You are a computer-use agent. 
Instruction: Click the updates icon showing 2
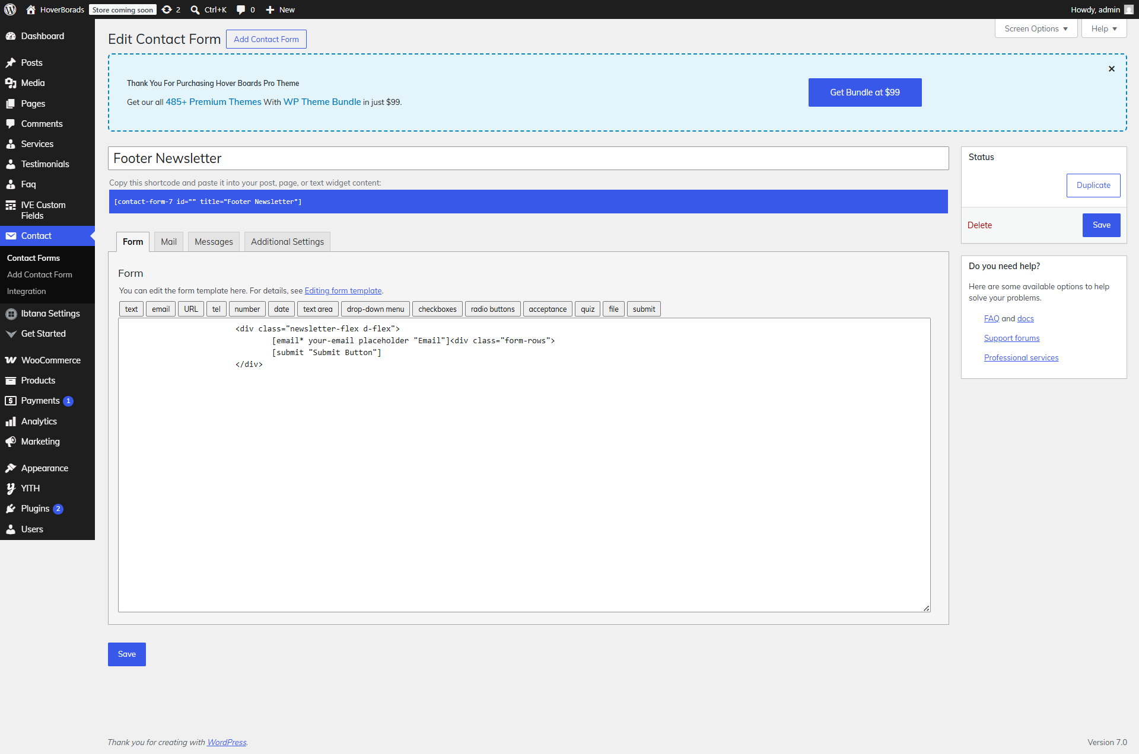pyautogui.click(x=167, y=9)
